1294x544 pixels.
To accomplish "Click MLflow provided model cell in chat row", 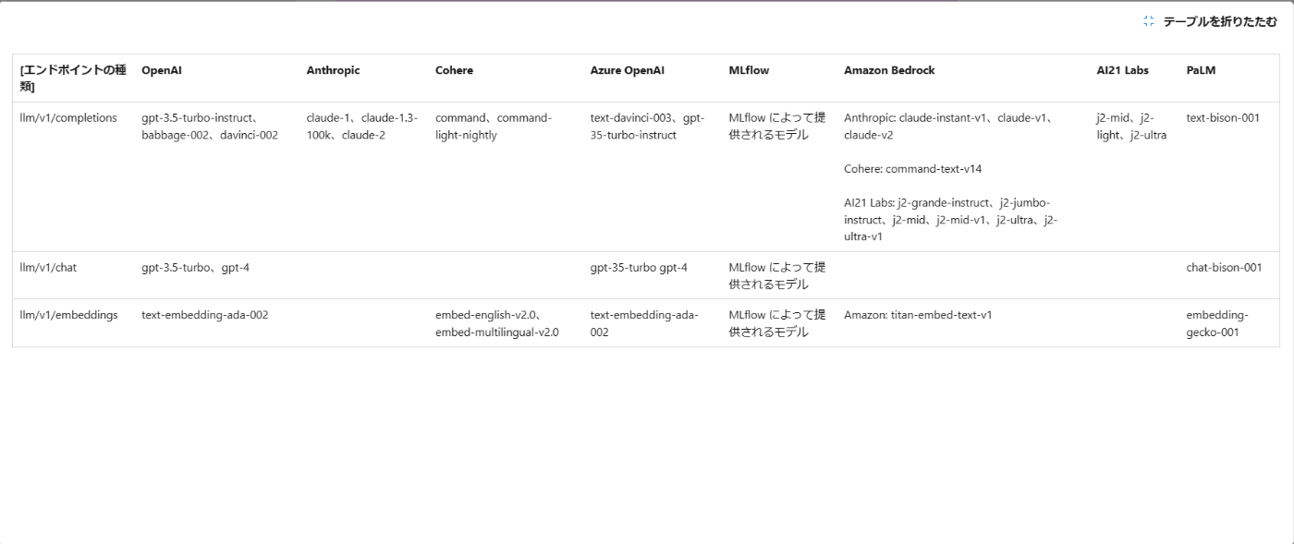I will tap(777, 276).
